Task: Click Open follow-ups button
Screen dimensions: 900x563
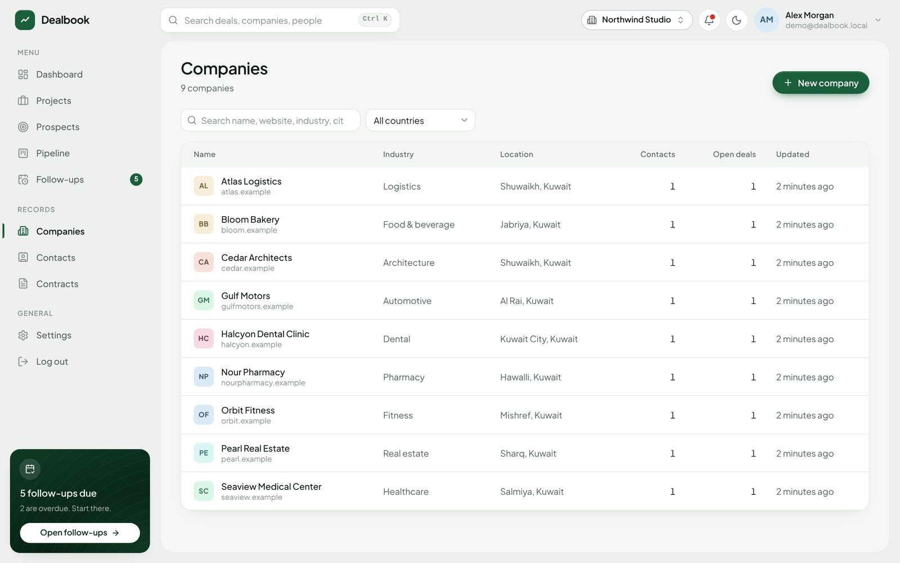Action: click(80, 533)
